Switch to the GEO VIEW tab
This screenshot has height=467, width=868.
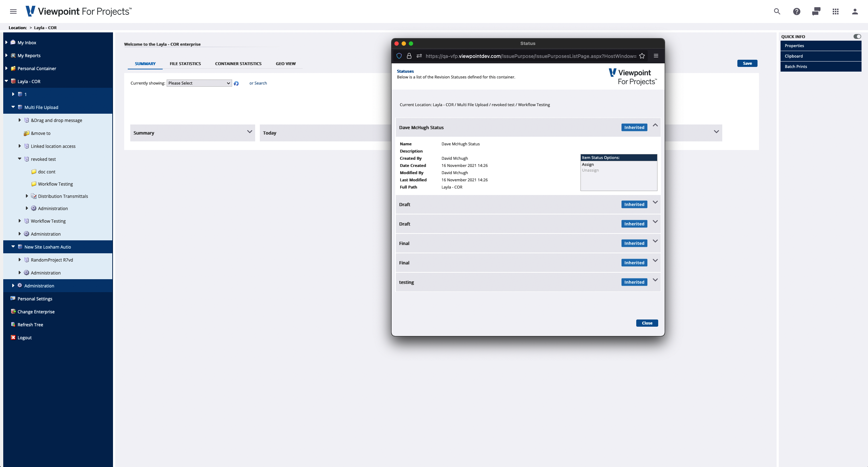285,63
